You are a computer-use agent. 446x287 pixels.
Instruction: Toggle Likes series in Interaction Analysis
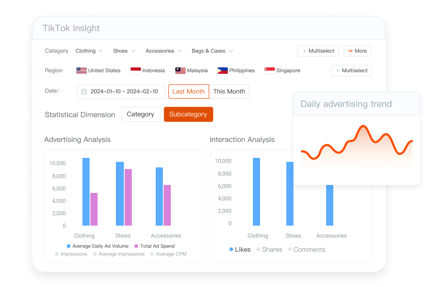point(240,250)
